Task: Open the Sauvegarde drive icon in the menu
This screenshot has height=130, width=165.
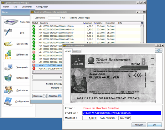Action: 8,67
